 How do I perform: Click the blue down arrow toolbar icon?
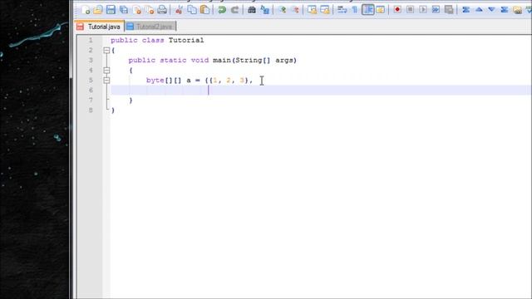491,9
